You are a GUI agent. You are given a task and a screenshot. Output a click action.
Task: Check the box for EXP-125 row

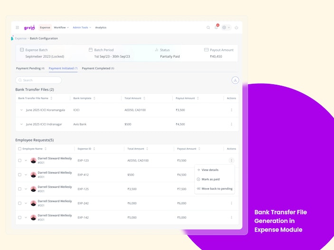point(19,189)
